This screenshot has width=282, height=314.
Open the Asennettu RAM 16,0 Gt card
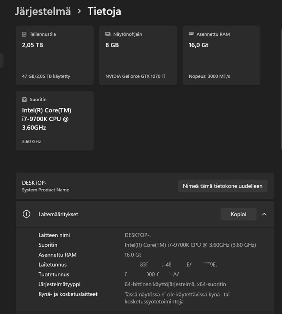point(221,55)
